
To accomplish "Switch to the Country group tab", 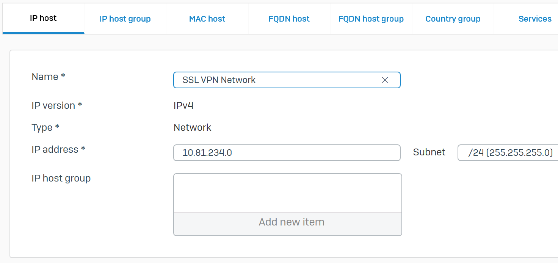I will (x=453, y=19).
